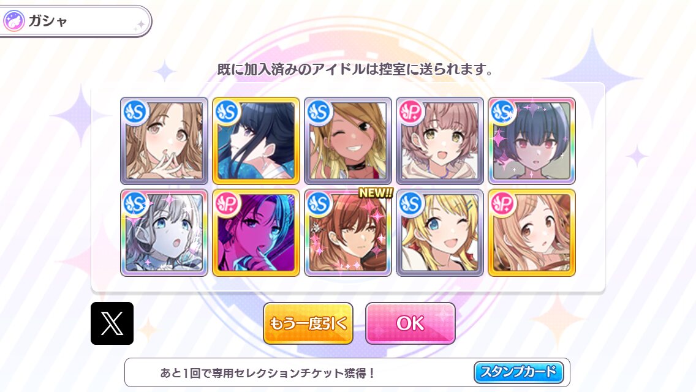Screen dimensions: 696x392
Task: Click the X share icon
Action: (112, 323)
